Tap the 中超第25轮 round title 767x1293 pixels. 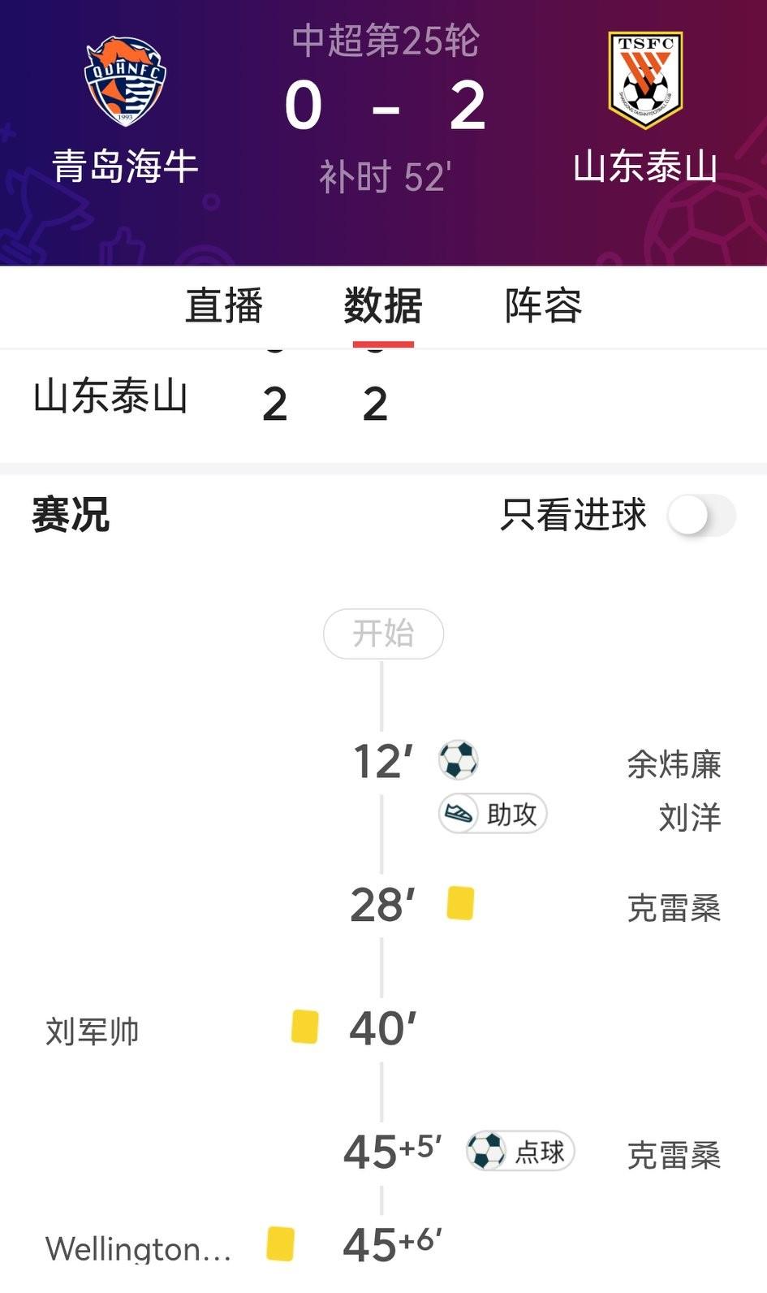[386, 41]
